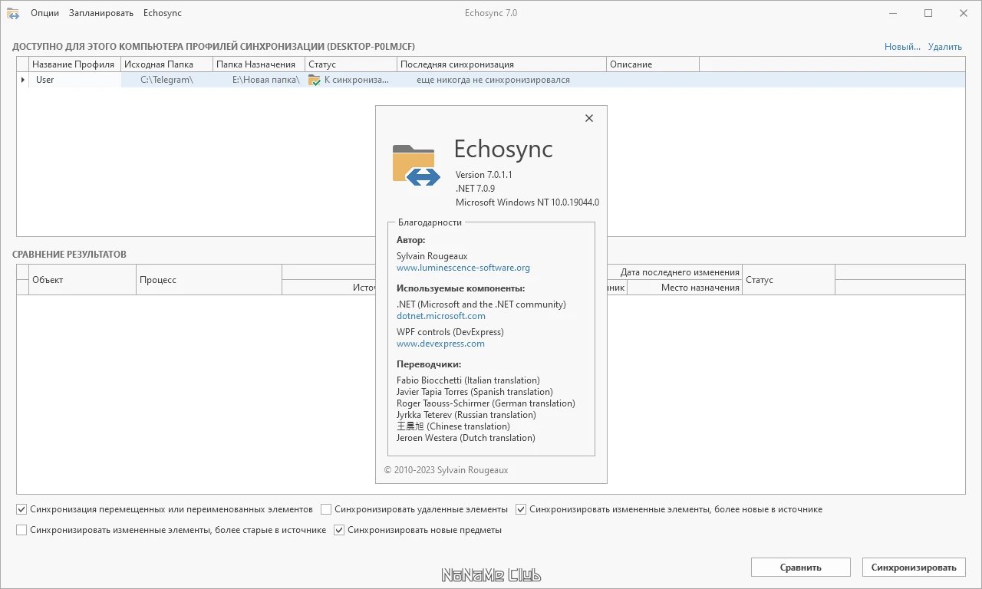
Task: Enable Синхронизировать удаленные элементы checkbox
Action: (x=326, y=509)
